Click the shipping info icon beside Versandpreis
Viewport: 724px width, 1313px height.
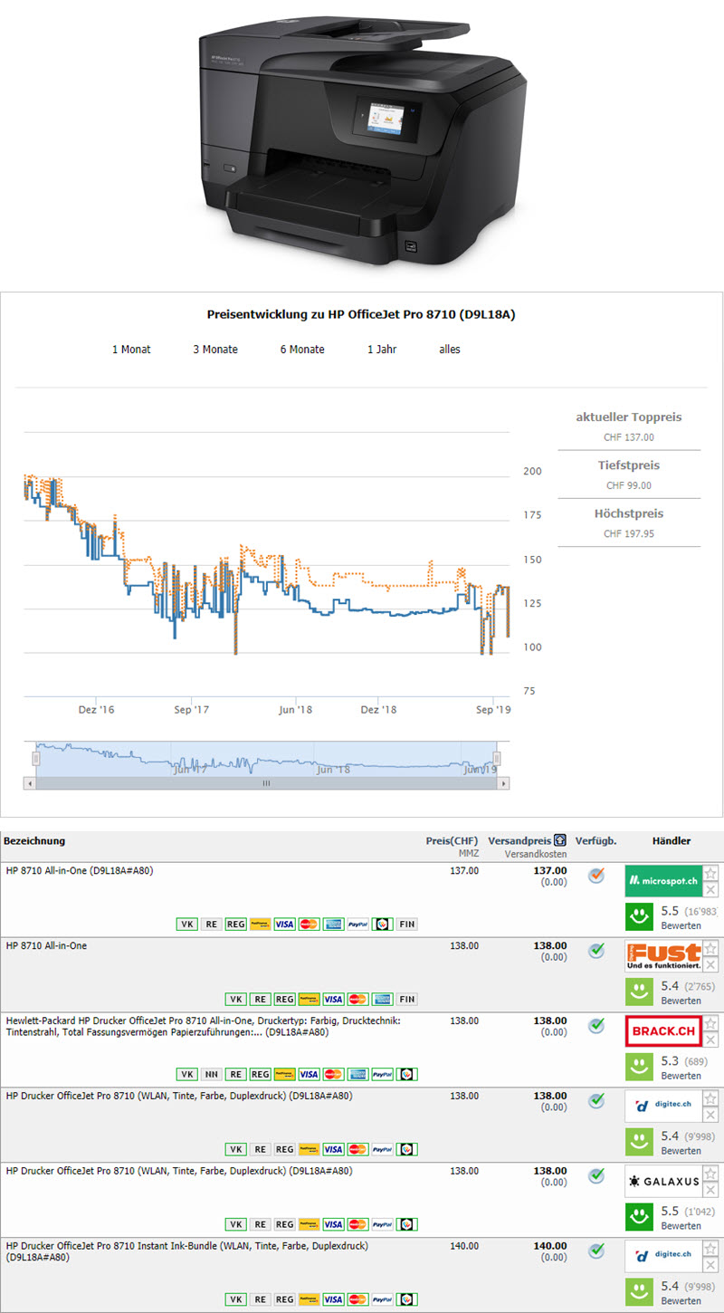(x=560, y=840)
